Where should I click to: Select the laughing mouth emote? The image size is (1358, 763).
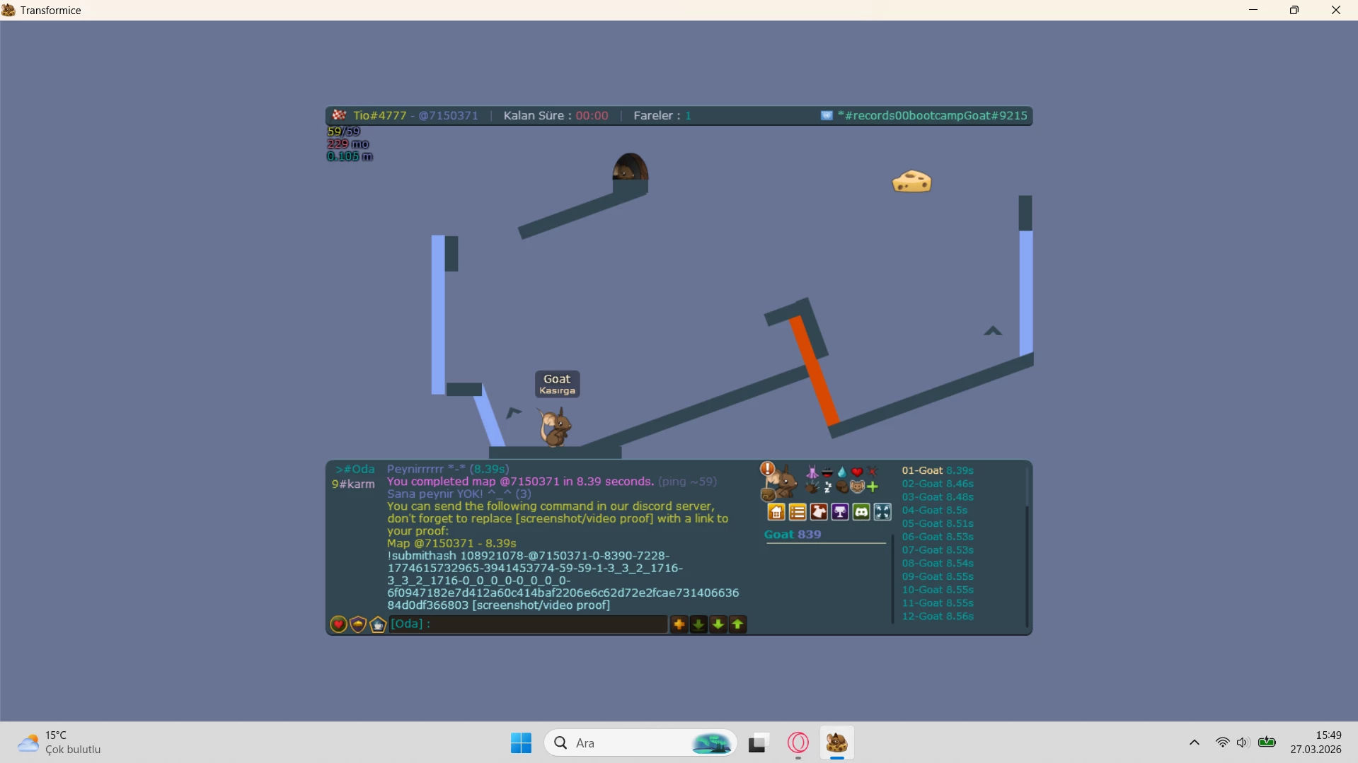pos(827,472)
